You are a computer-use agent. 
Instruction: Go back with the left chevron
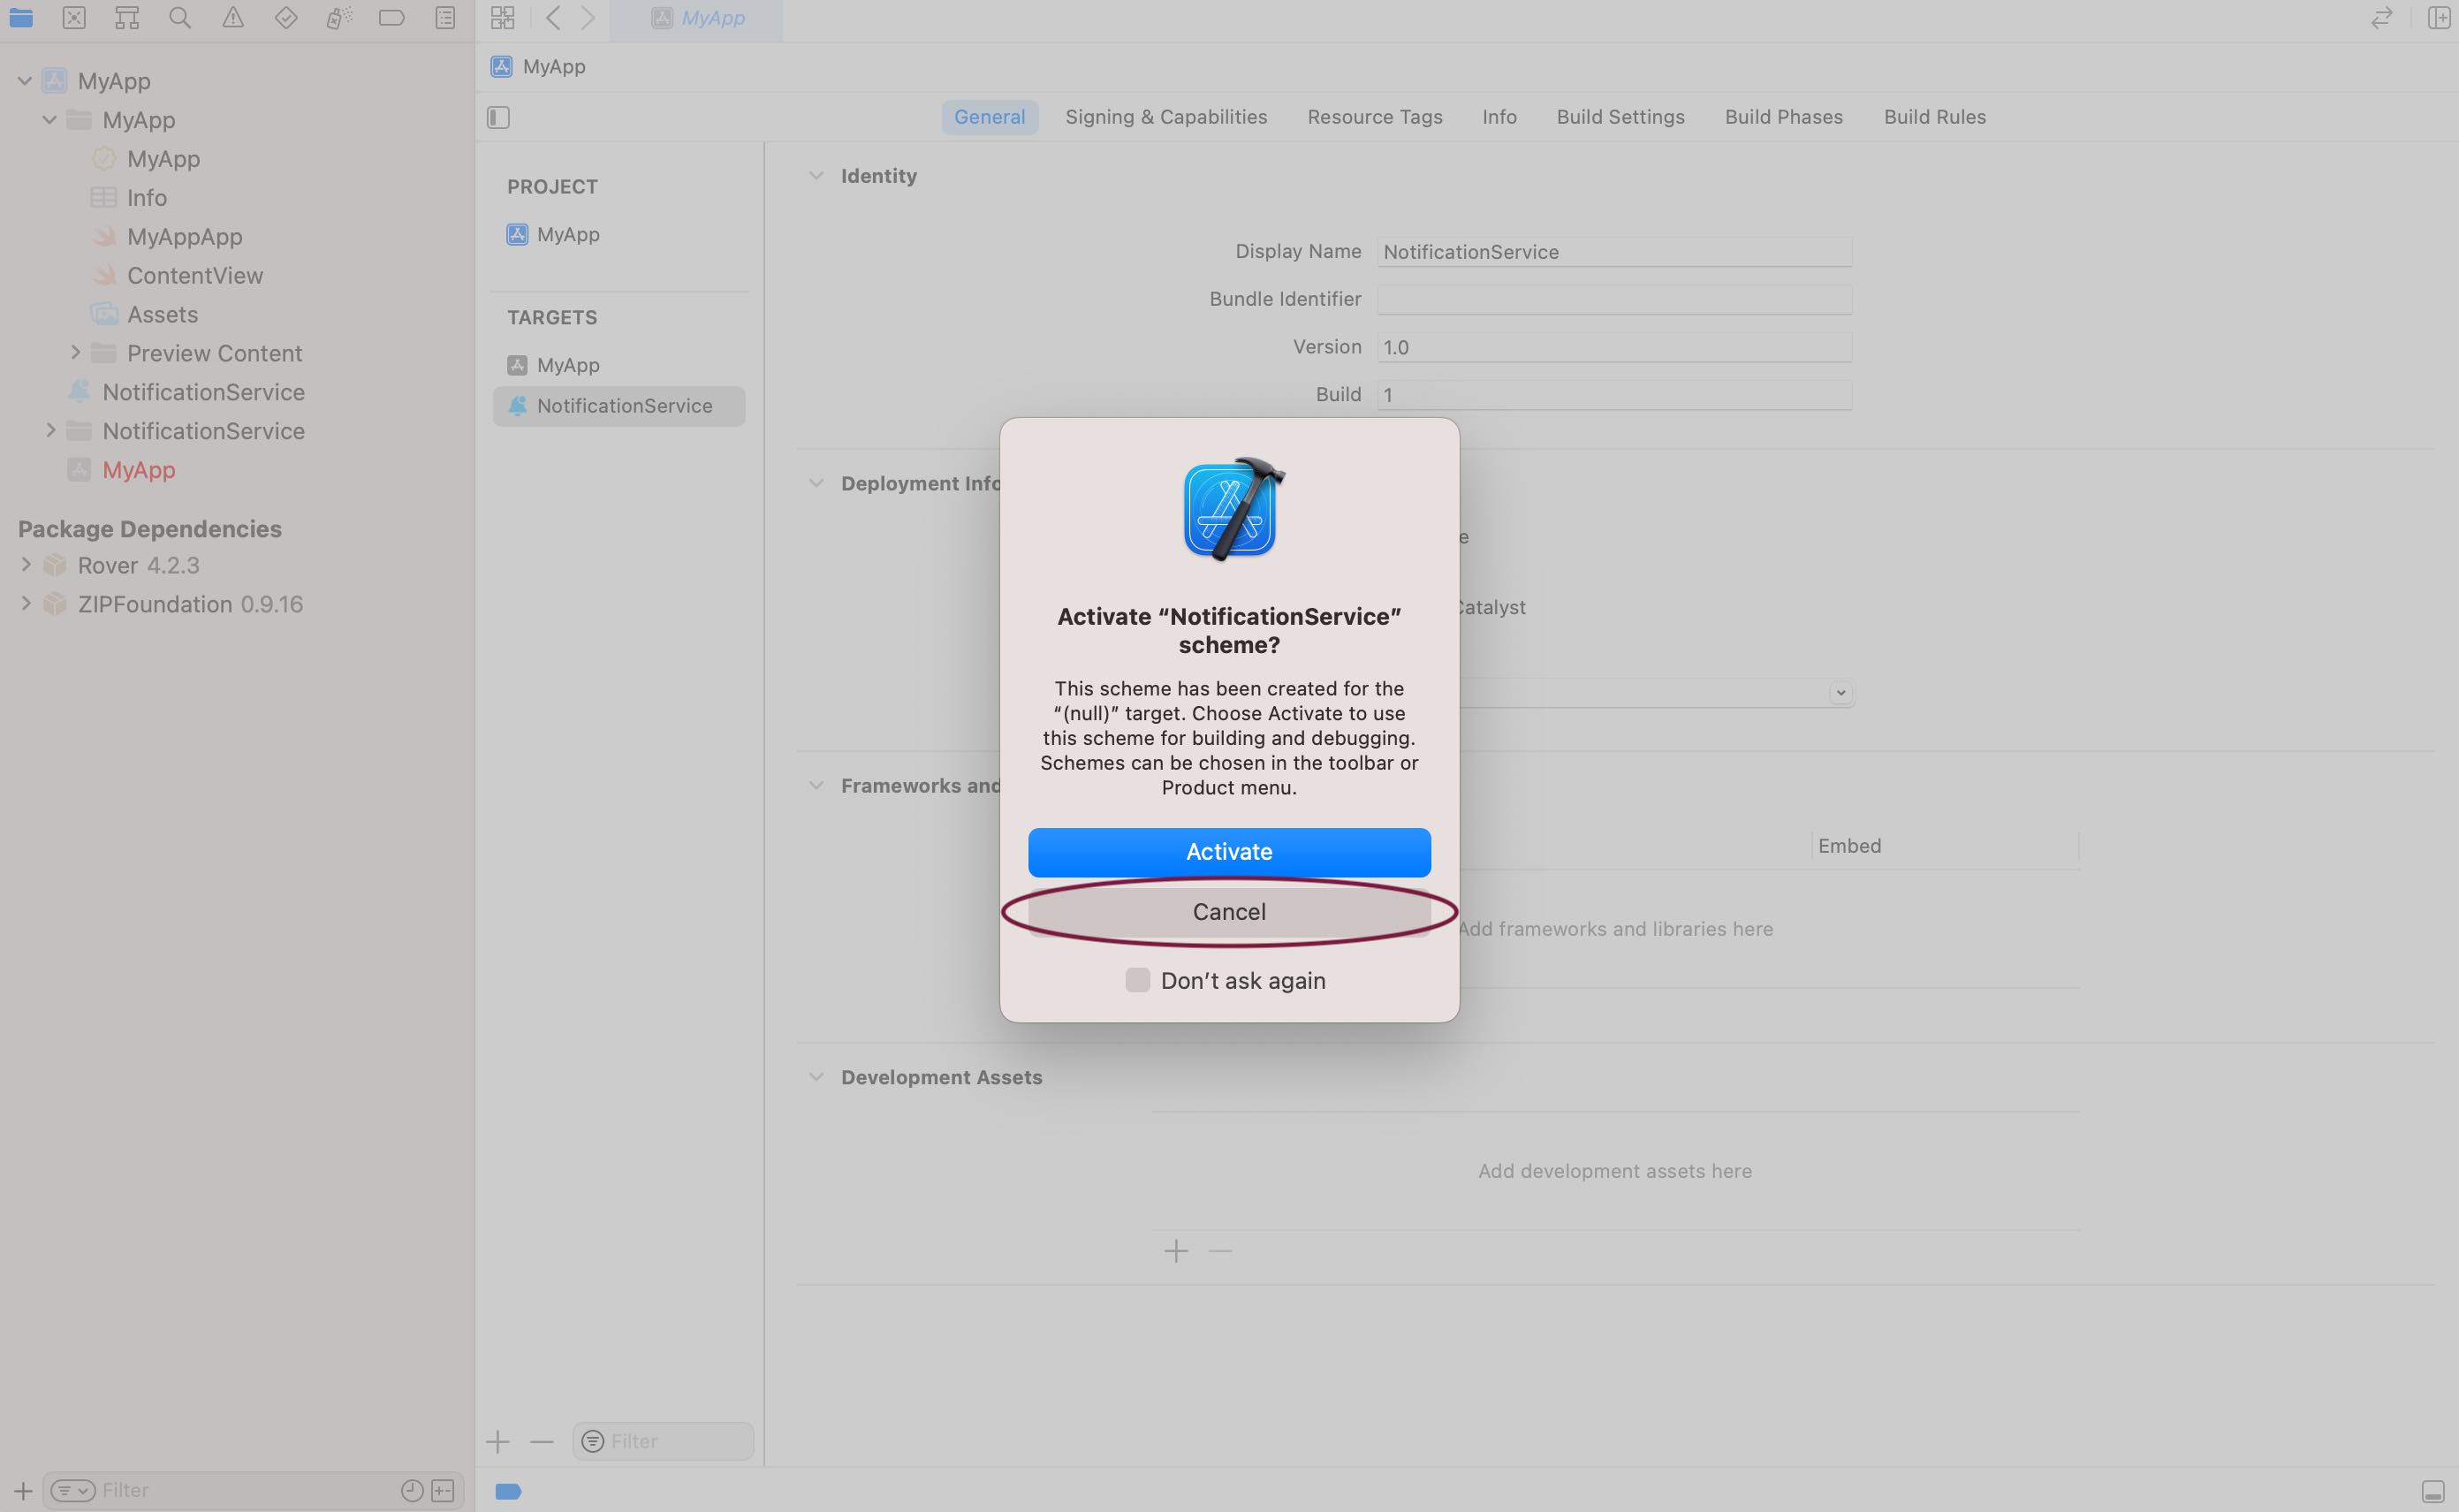point(553,17)
